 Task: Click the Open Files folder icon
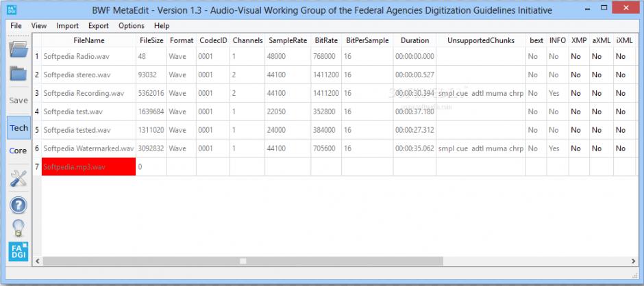(x=18, y=49)
